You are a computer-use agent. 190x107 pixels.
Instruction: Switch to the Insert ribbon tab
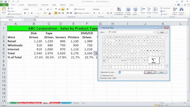pos(22,5)
